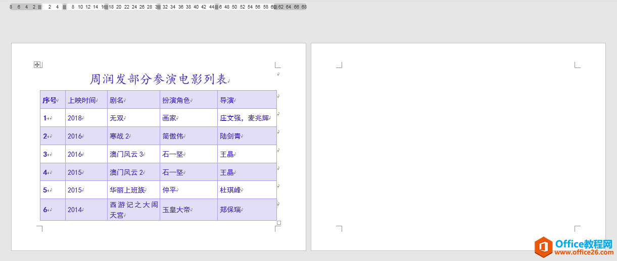Click the 庄文强，麦兆辉 director cell

pos(245,118)
